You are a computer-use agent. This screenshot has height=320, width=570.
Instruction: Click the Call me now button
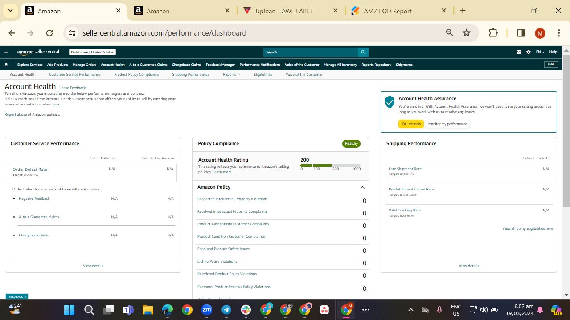tap(411, 124)
